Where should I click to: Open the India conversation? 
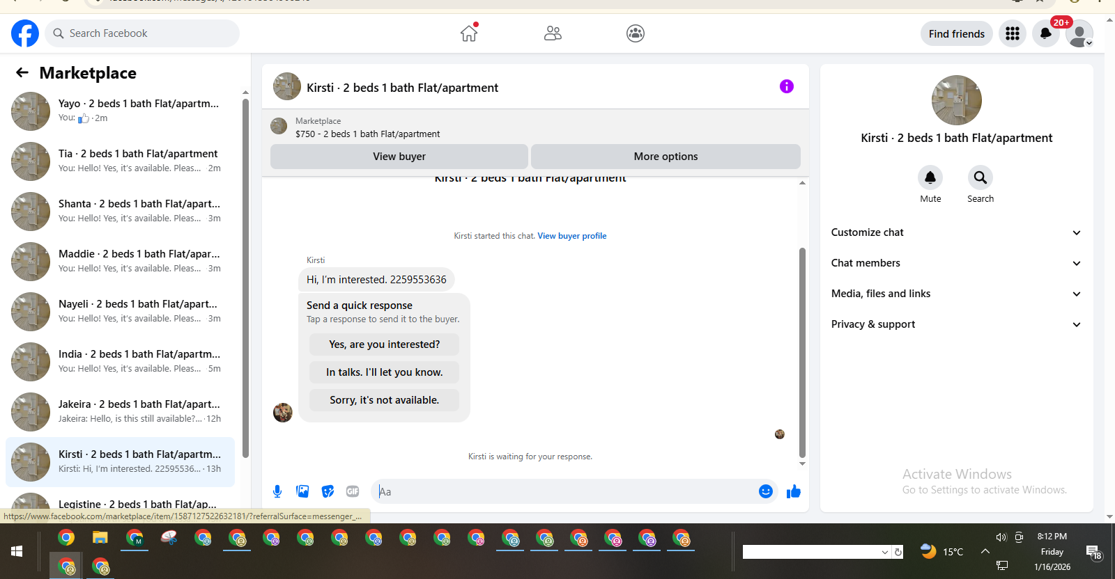[x=120, y=362]
